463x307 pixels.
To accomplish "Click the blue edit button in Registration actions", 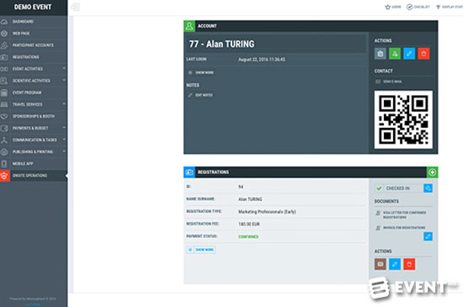I will (395, 264).
